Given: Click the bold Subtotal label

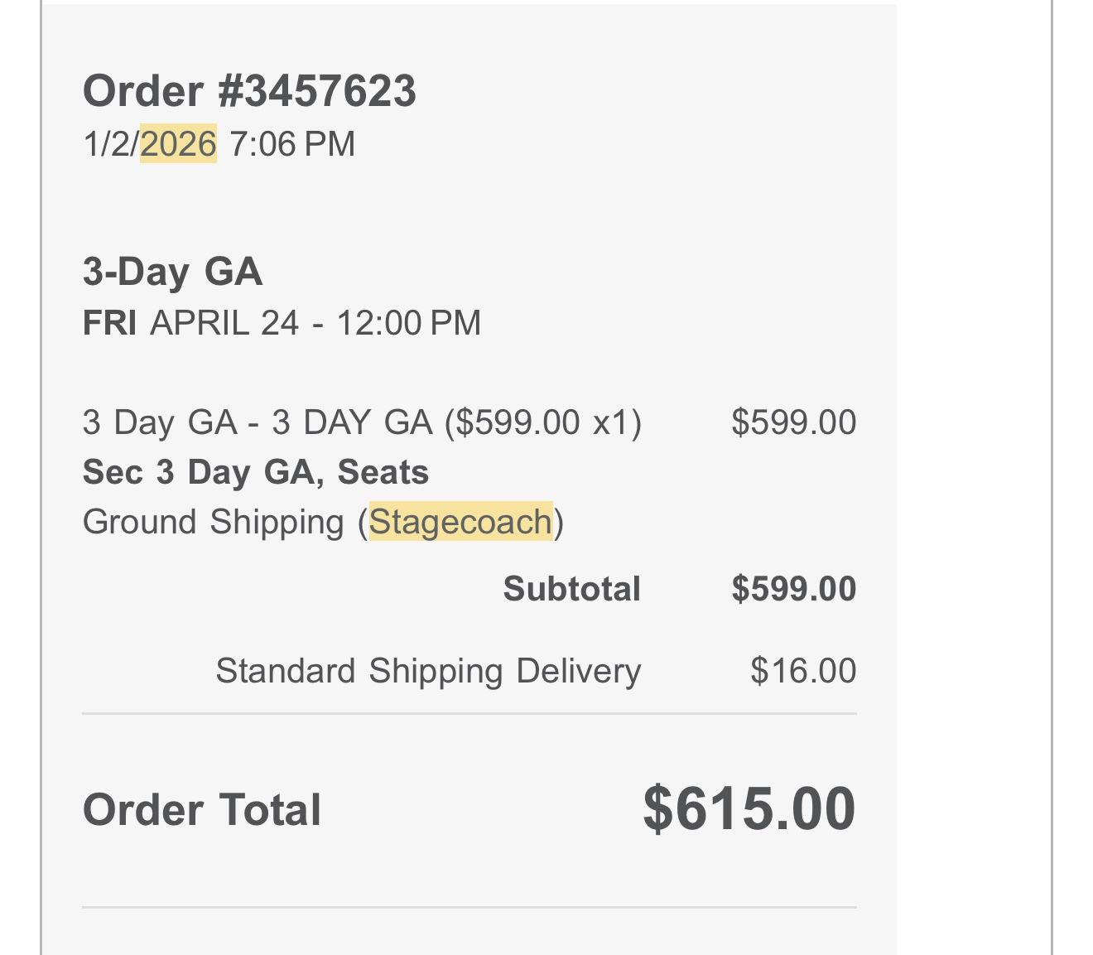Looking at the screenshot, I should (571, 589).
